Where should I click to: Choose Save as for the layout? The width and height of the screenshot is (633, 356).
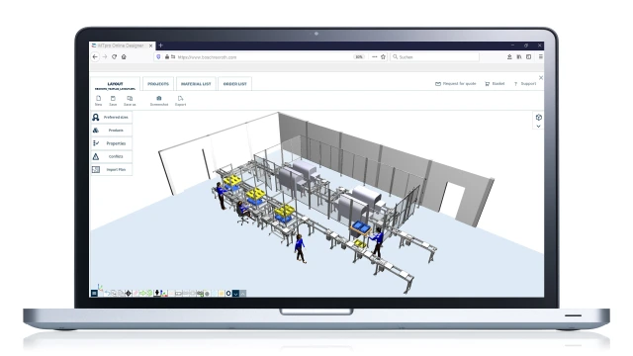click(130, 101)
